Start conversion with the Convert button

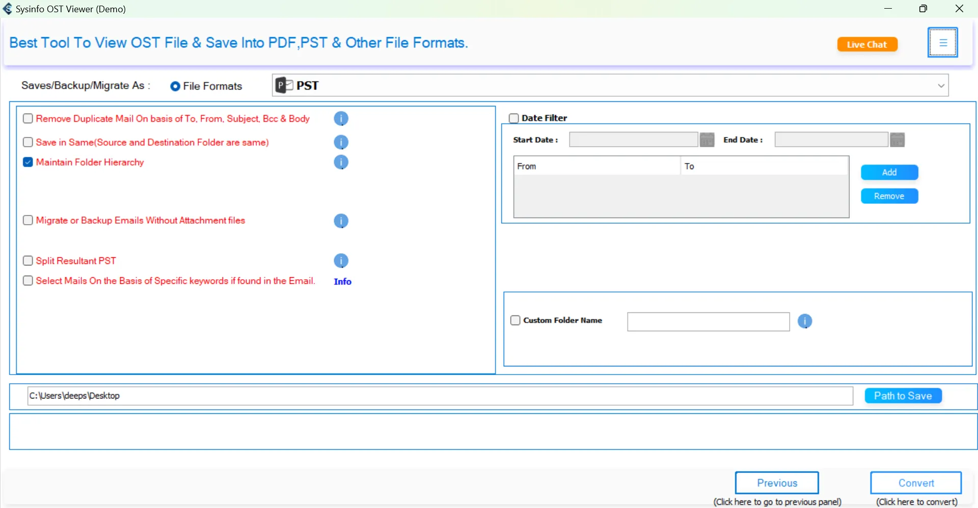click(x=916, y=483)
